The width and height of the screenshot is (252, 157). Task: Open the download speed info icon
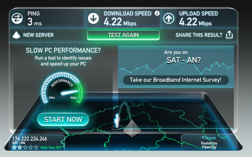pyautogui.click(x=157, y=13)
